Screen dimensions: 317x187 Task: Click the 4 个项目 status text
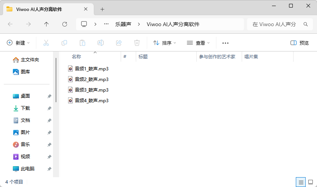click(14, 182)
